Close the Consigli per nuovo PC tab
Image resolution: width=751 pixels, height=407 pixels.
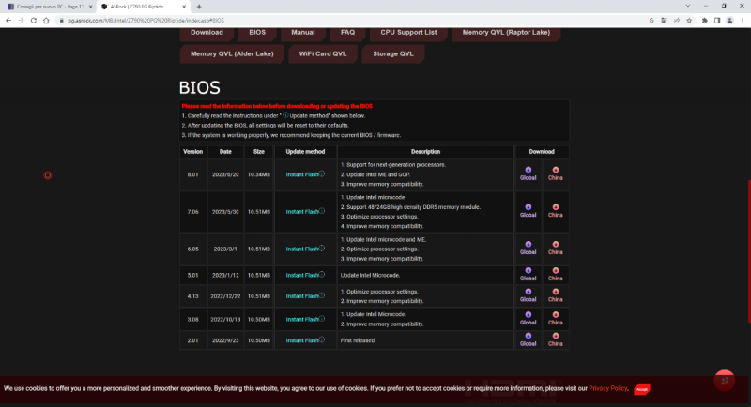90,7
